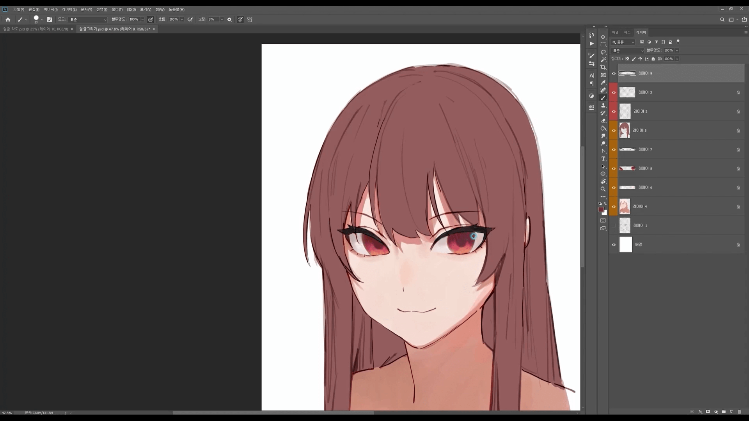
Task: Select the Type tool in toolbar
Action: click(x=603, y=159)
